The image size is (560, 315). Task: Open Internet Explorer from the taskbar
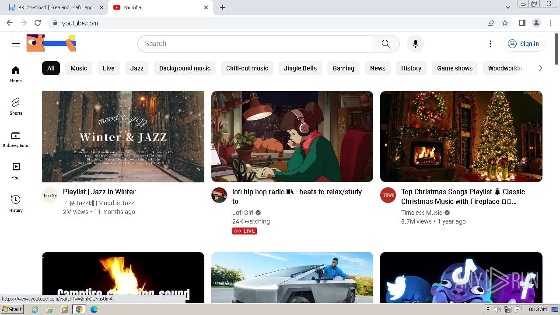(x=35, y=309)
